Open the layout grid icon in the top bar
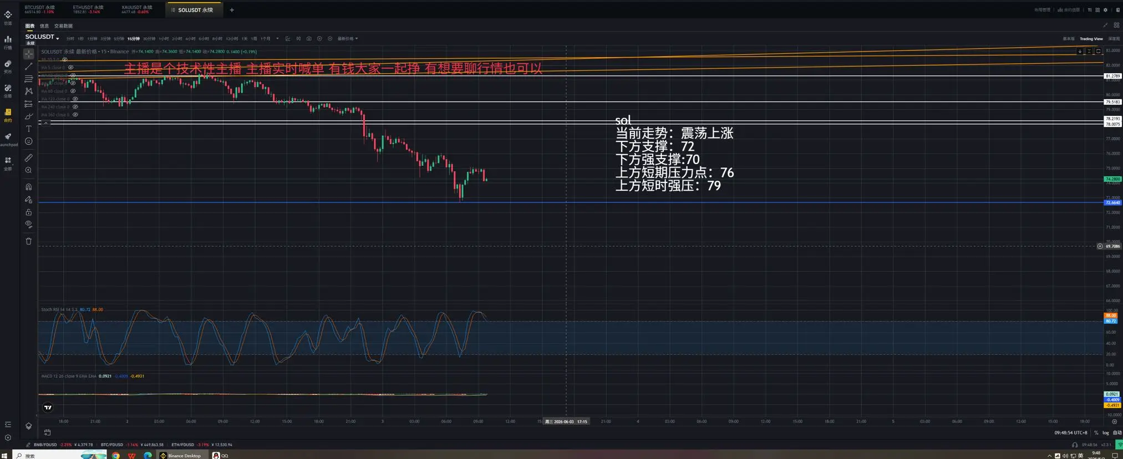Viewport: 1123px width, 459px height. tap(1097, 10)
